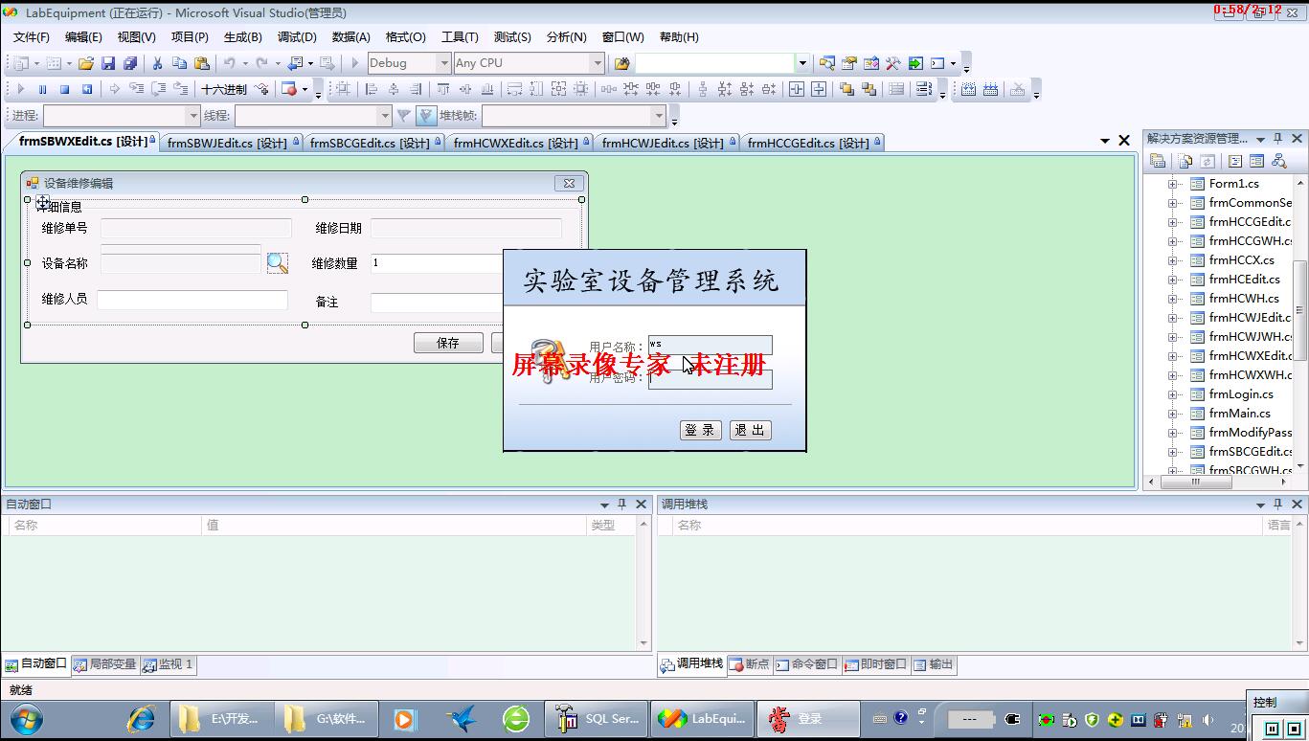This screenshot has height=741, width=1309.
Task: Open the 工具(T) menu
Action: tap(460, 37)
